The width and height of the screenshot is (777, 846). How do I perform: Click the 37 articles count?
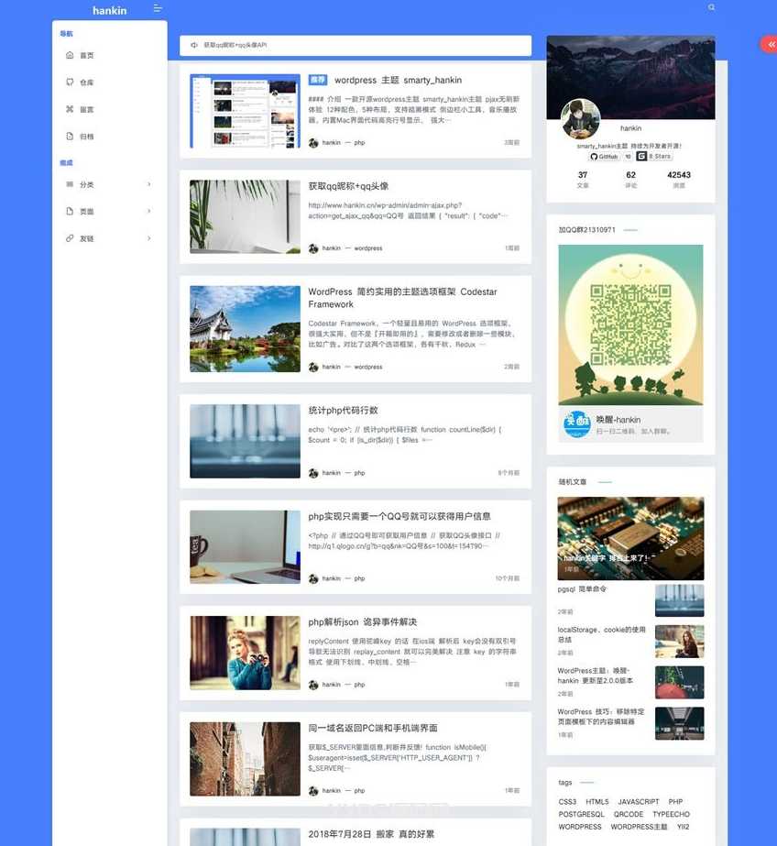click(x=583, y=175)
